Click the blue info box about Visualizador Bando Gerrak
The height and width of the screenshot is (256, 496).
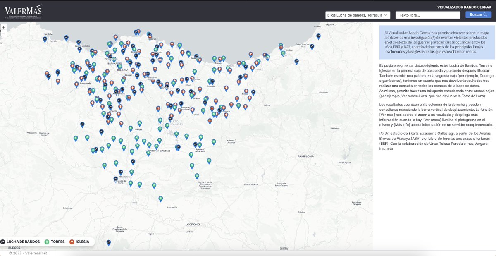437,42
